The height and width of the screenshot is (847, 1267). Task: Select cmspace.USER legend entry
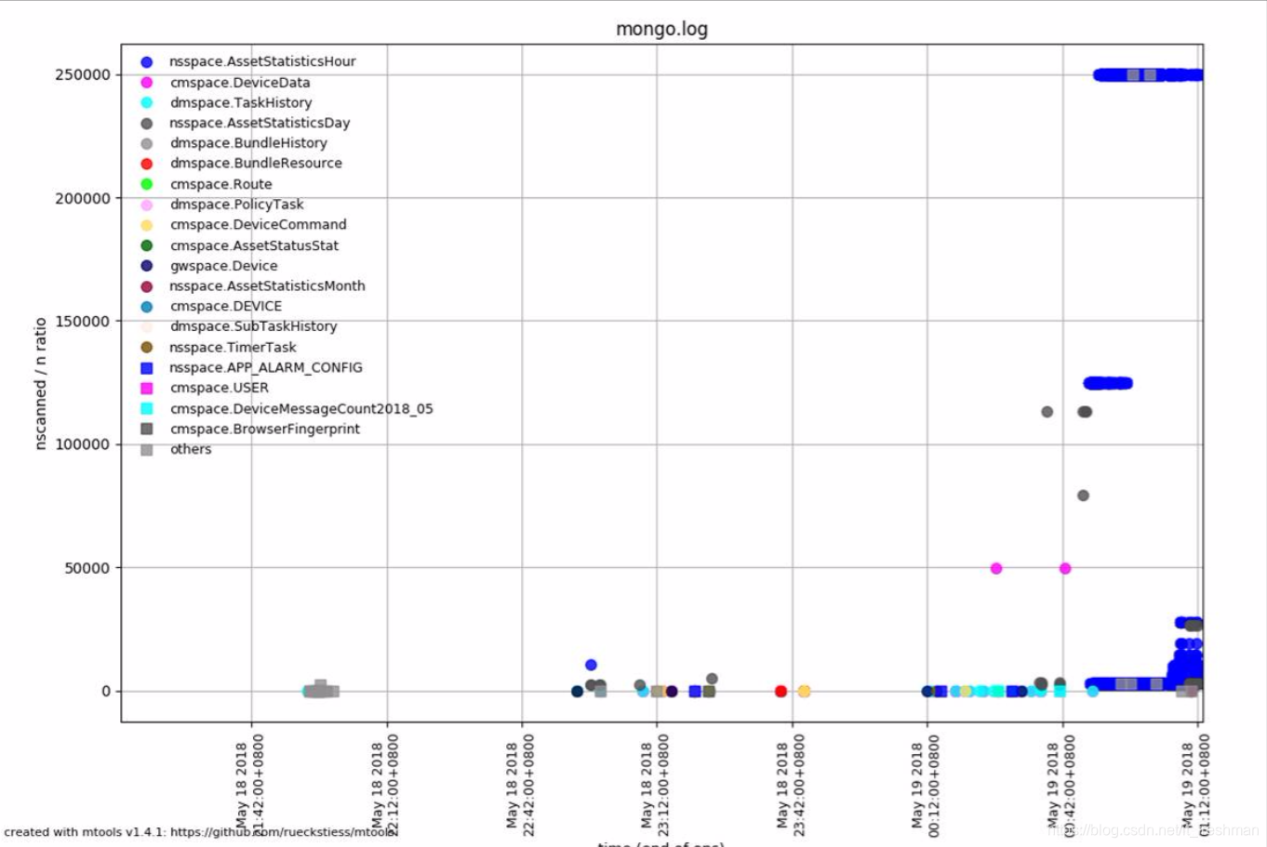tap(204, 388)
